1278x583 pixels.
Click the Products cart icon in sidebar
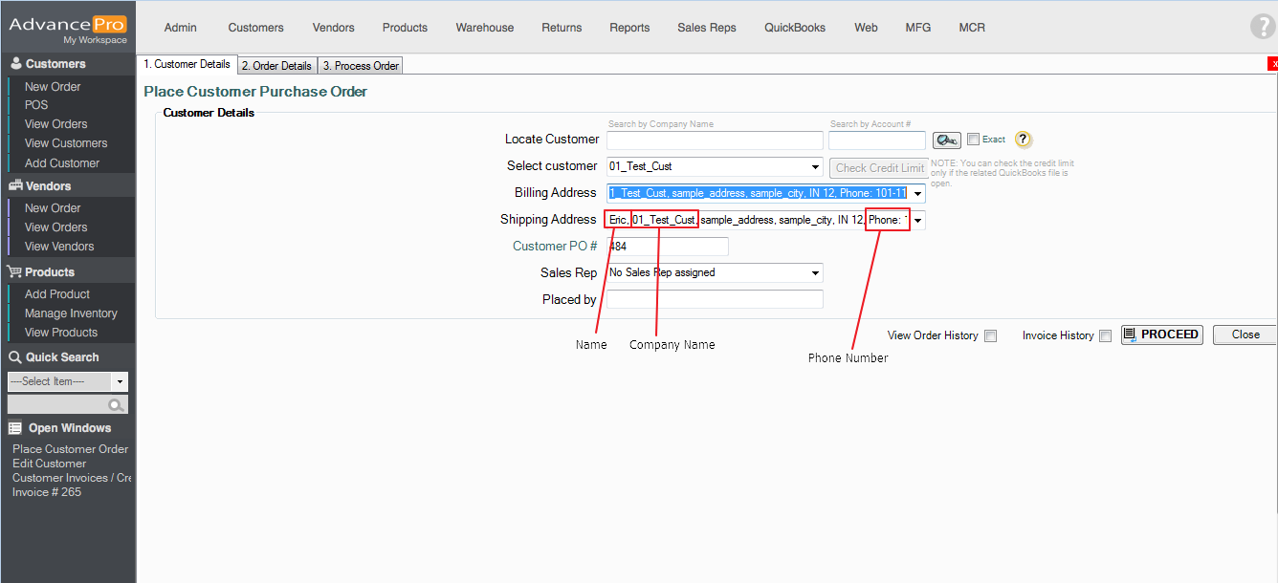15,272
